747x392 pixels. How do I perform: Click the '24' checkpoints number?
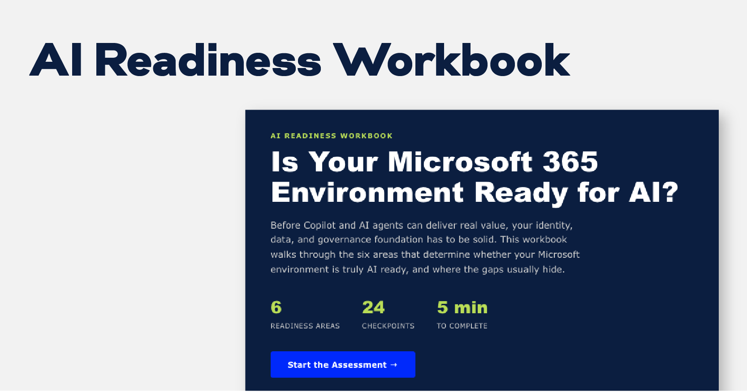click(373, 307)
